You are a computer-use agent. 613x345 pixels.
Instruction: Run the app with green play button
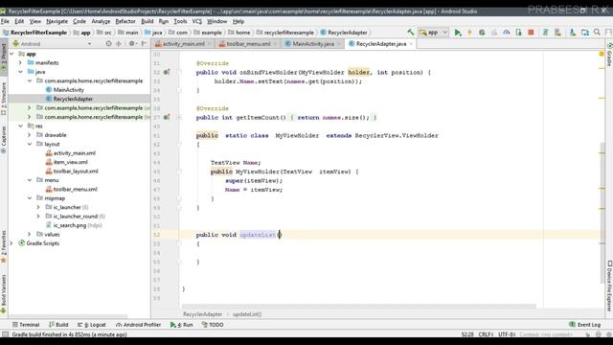pyautogui.click(x=458, y=33)
